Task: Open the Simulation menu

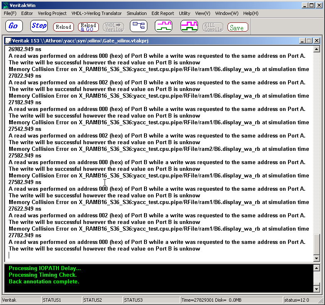Action: coord(137,13)
